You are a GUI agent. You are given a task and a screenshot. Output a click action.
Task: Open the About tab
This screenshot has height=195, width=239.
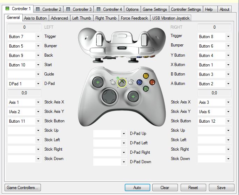(224, 9)
